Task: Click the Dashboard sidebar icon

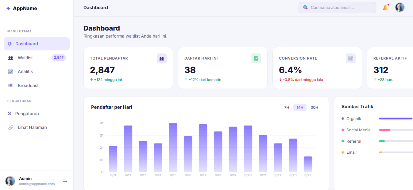Action: pyautogui.click(x=10, y=44)
